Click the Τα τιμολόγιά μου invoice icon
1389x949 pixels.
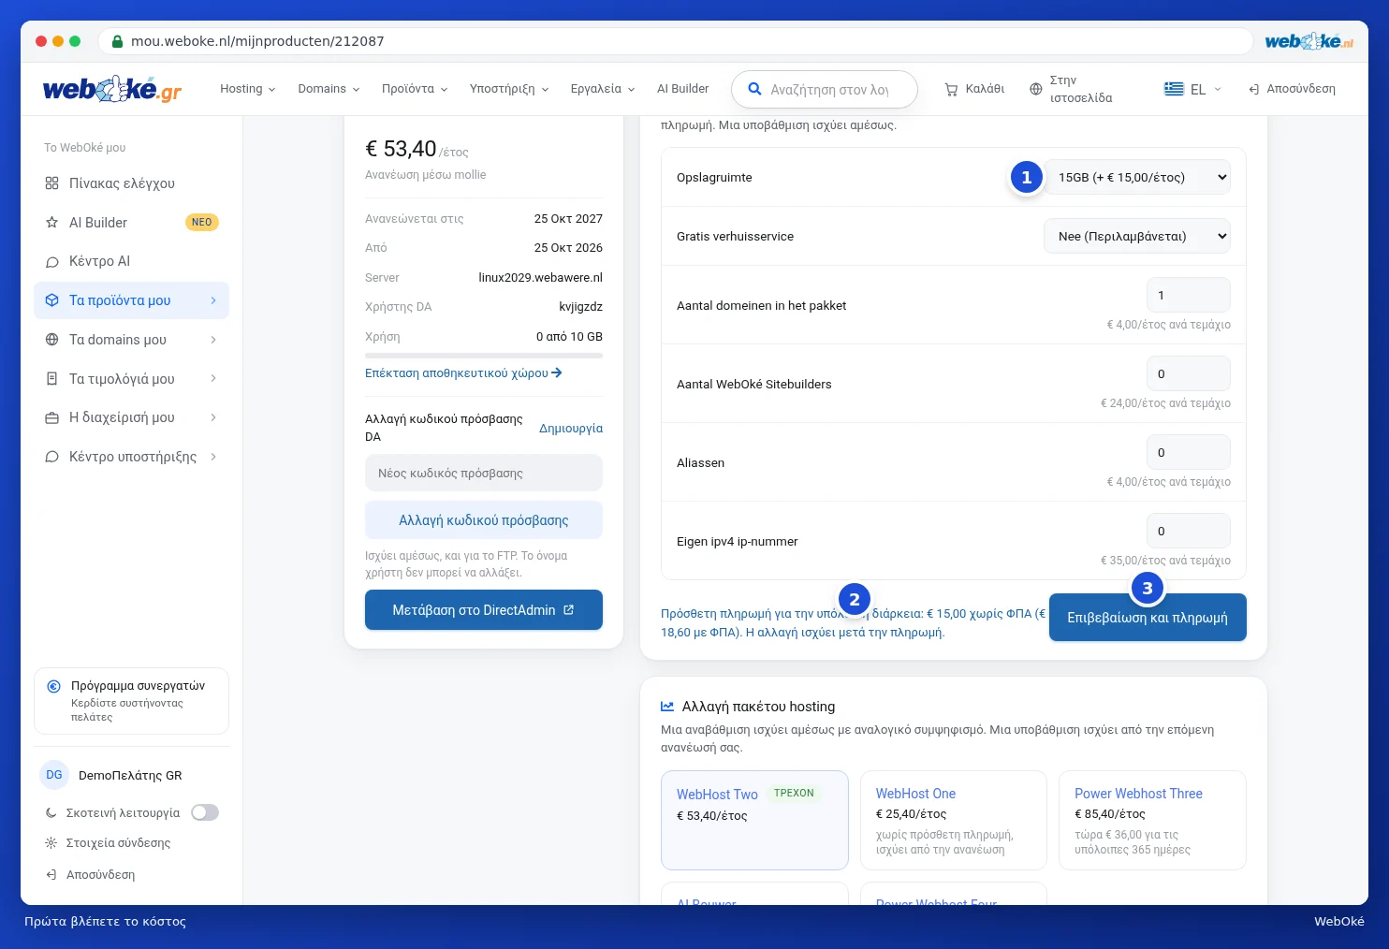[x=51, y=379]
